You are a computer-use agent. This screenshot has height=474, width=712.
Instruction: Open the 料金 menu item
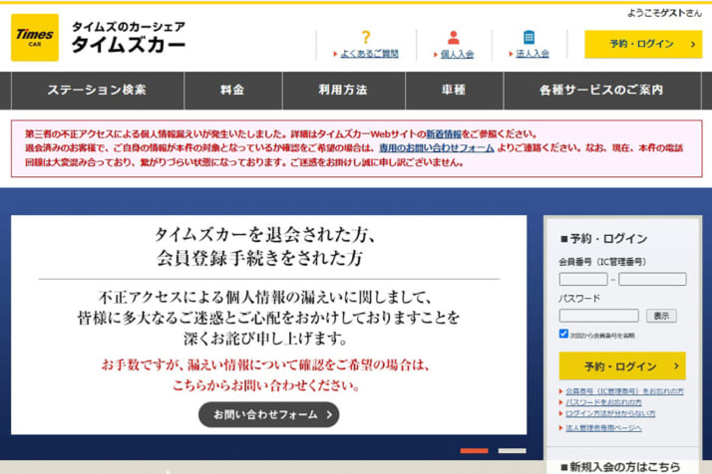[232, 90]
